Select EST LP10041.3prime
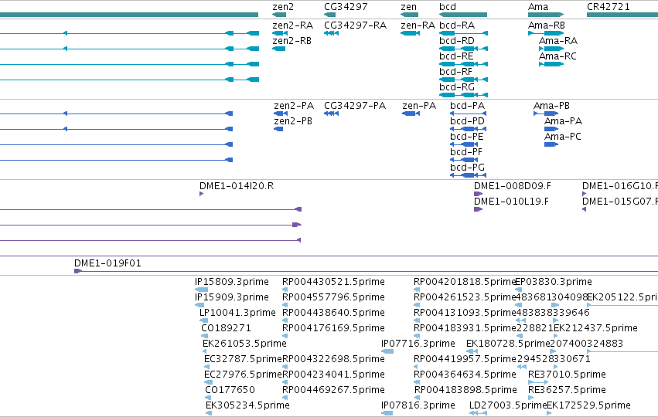The image size is (658, 417). (203, 320)
